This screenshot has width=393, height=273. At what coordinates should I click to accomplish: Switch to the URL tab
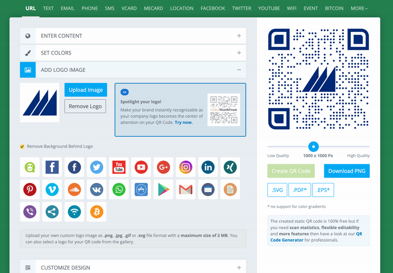pos(30,8)
